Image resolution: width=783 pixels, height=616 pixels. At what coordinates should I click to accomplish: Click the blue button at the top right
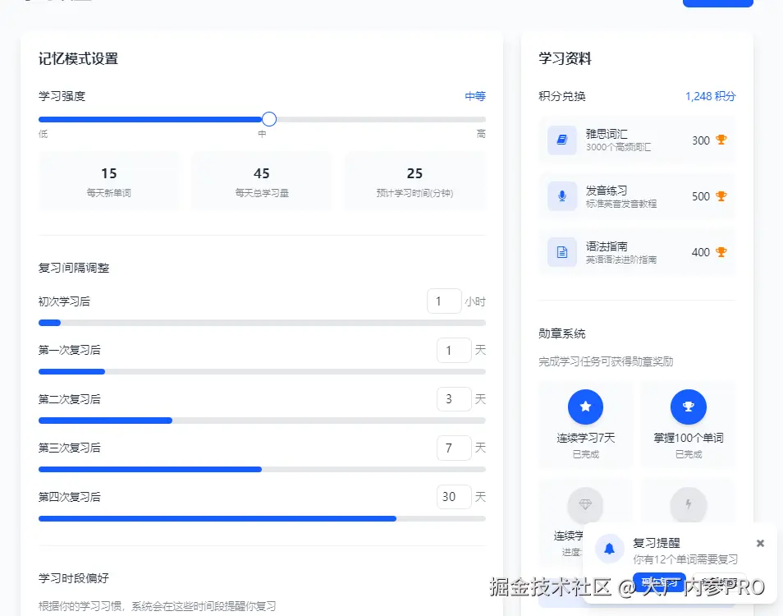coord(717,2)
